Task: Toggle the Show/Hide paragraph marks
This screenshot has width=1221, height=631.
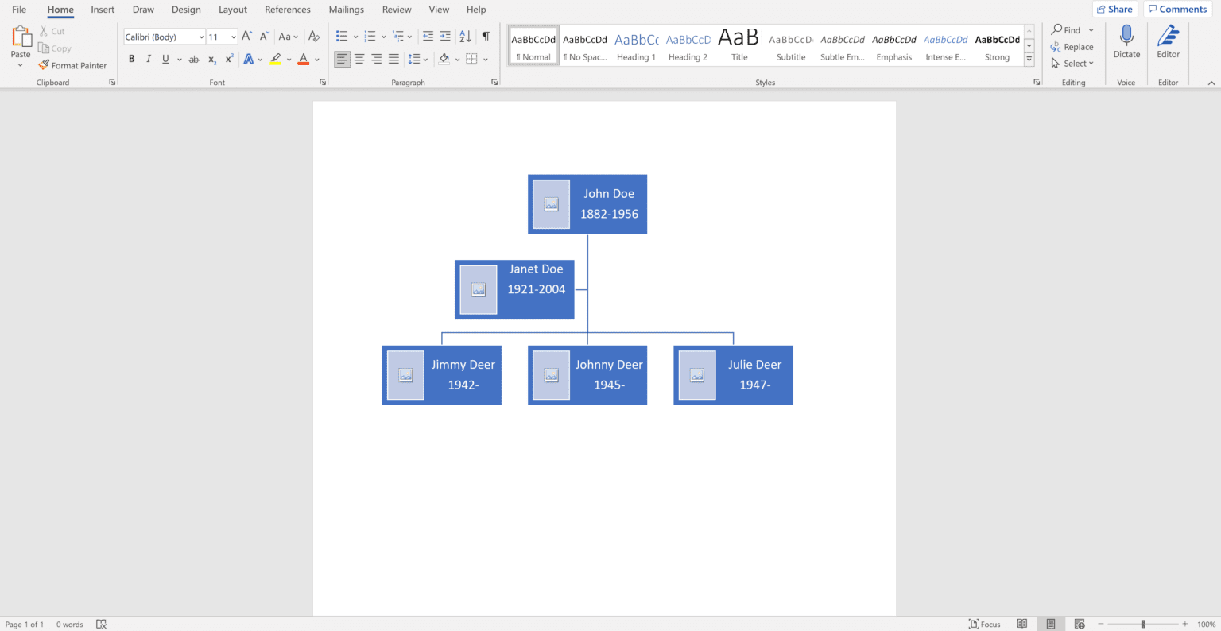Action: (x=486, y=36)
